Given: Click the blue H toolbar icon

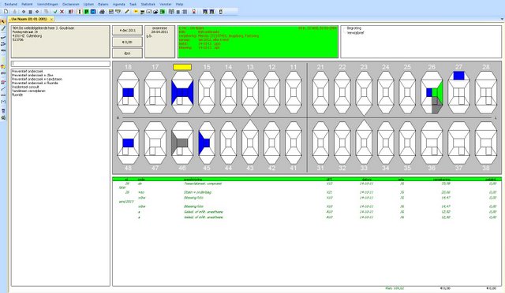Looking at the screenshot, I should pos(93,12).
